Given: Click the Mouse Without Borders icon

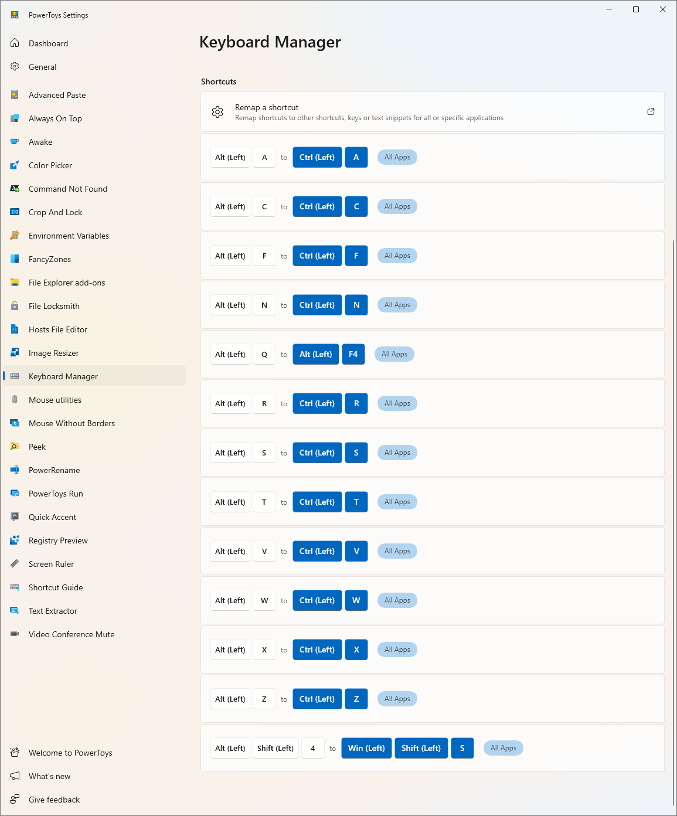Looking at the screenshot, I should pyautogui.click(x=15, y=423).
